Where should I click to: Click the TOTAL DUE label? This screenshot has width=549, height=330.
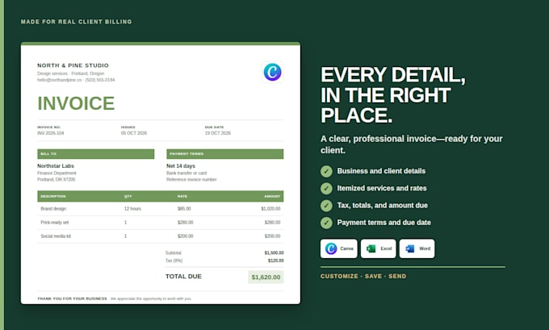pos(183,277)
